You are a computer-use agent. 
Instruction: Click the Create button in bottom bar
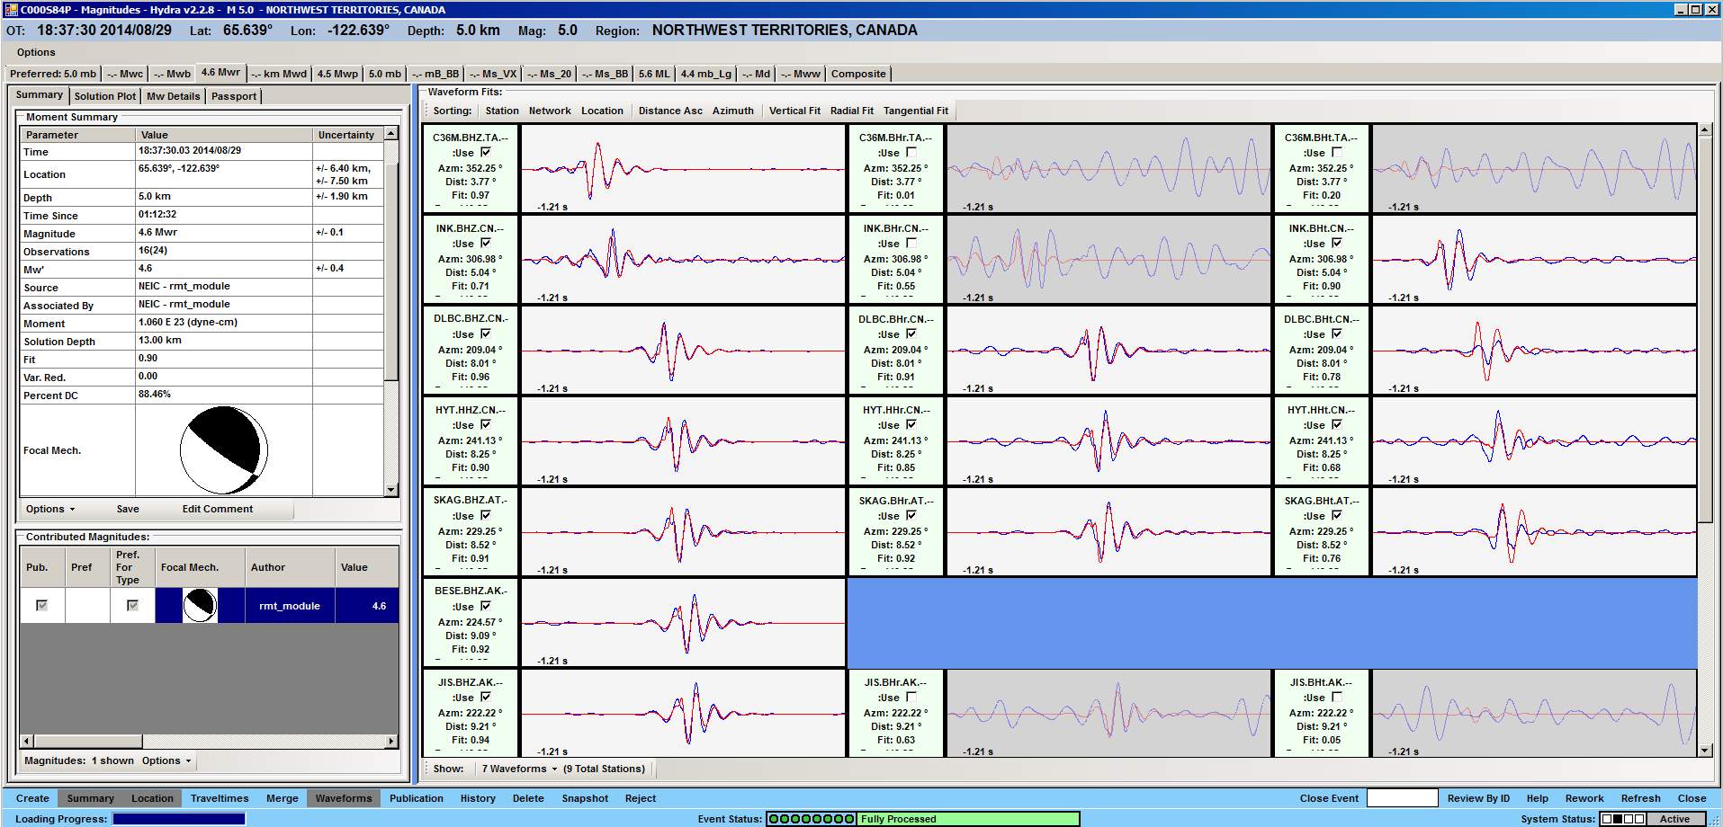[32, 798]
